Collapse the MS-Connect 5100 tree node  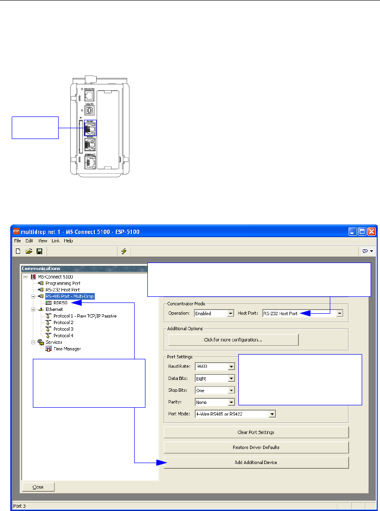[x=25, y=277]
